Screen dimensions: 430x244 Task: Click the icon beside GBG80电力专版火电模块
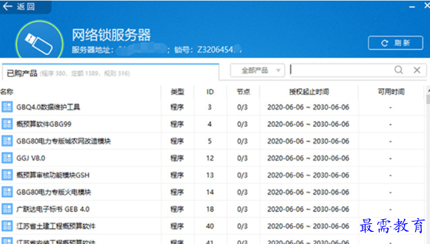(7, 192)
